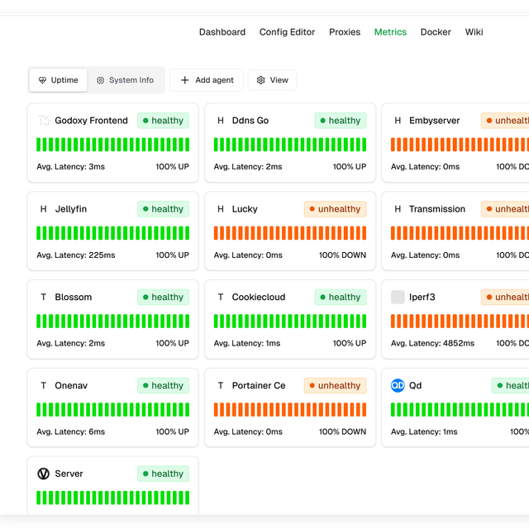
Task: Click the chip icon on System Info
Action: click(100, 80)
